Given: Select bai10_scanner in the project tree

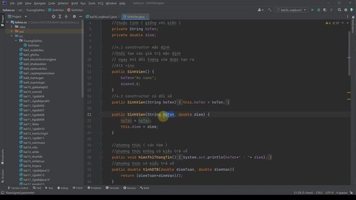Looking at the screenshot, I should pyautogui.click(x=31, y=92).
